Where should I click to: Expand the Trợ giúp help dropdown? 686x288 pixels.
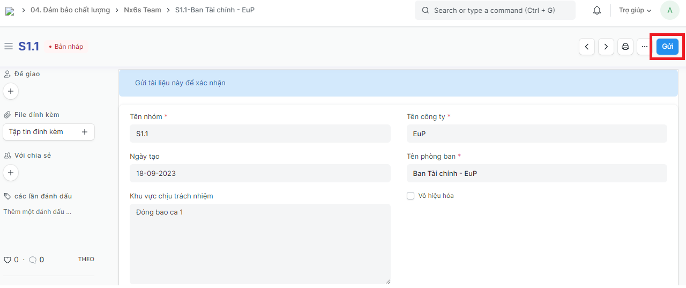[635, 10]
